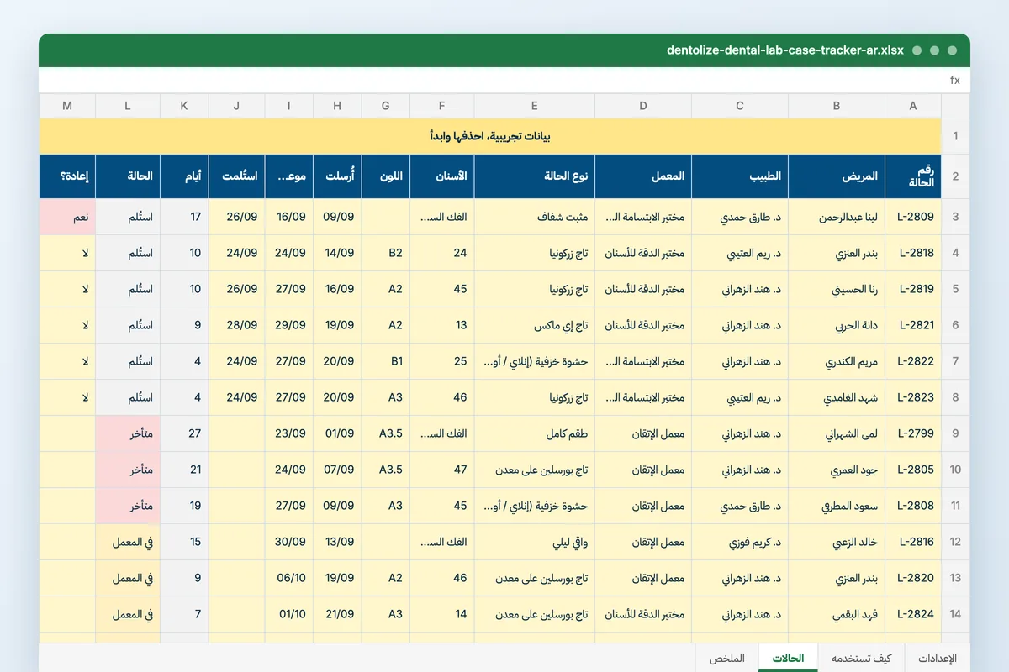Screen dimensions: 1009x672
Task: Select teeth cell 47 in row 10
Action: (442, 470)
